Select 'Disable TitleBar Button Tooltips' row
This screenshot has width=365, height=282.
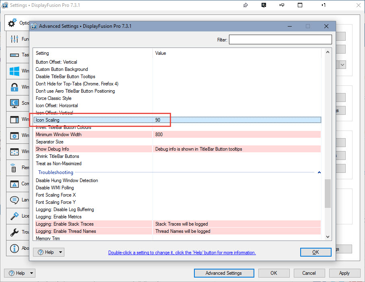coord(177,77)
